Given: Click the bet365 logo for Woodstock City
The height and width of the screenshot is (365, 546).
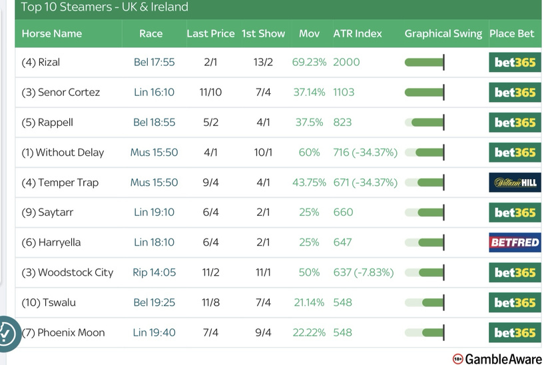Looking at the screenshot, I should click(x=515, y=272).
